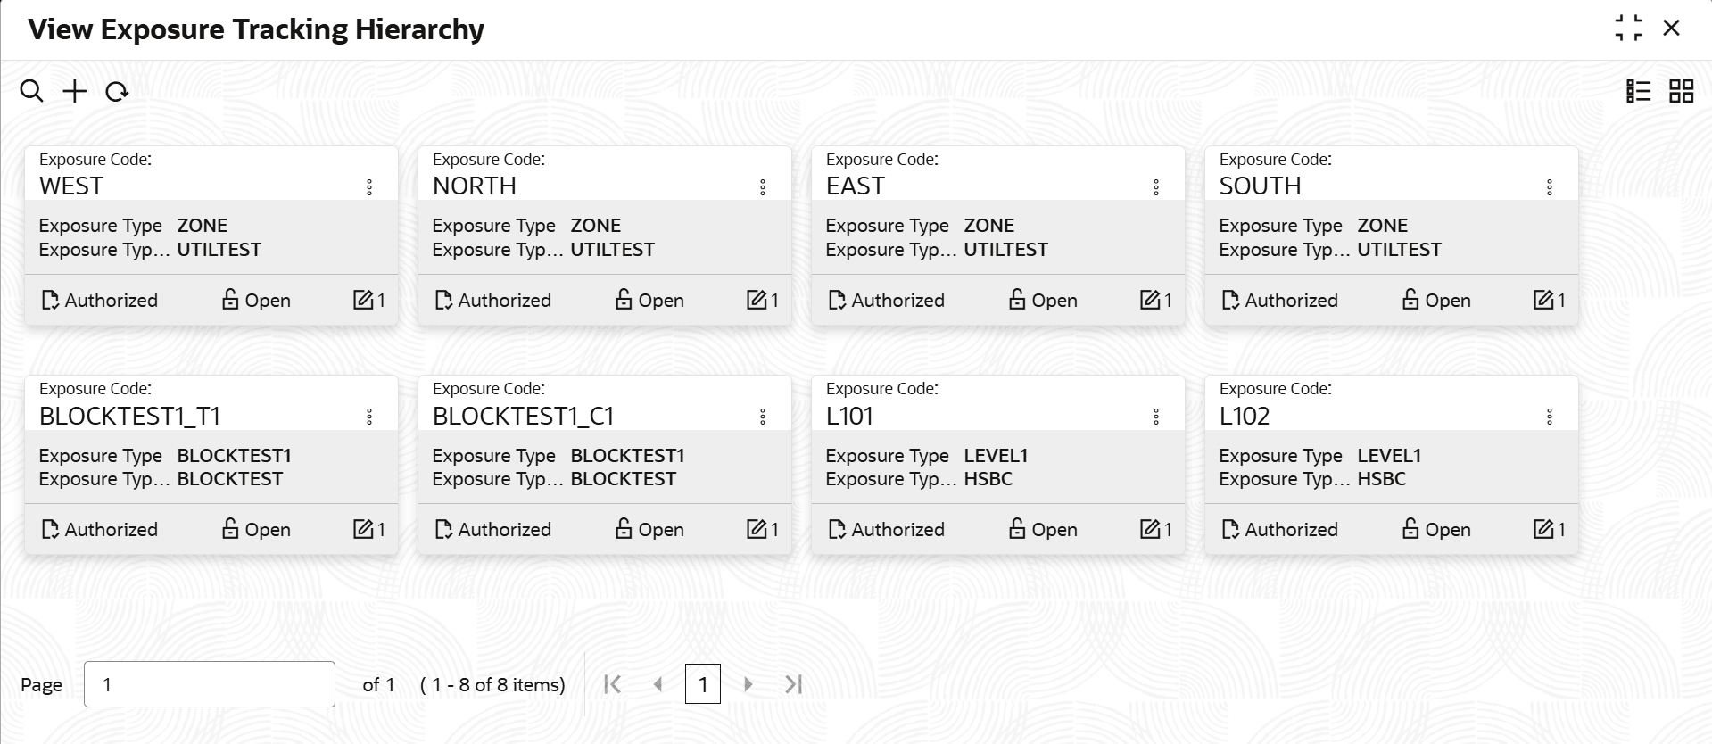The height and width of the screenshot is (744, 1712).
Task: Open the kebab menu on BLOCKTEST1_C1 card
Action: [763, 415]
